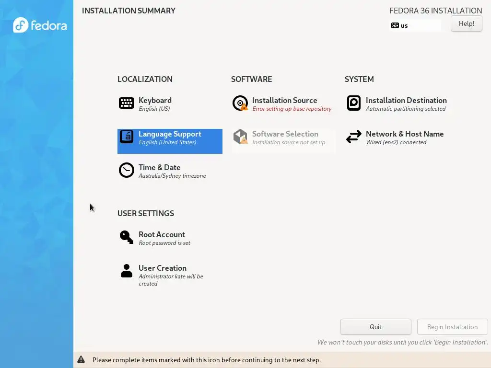Open Network & Host Name title

click(405, 134)
